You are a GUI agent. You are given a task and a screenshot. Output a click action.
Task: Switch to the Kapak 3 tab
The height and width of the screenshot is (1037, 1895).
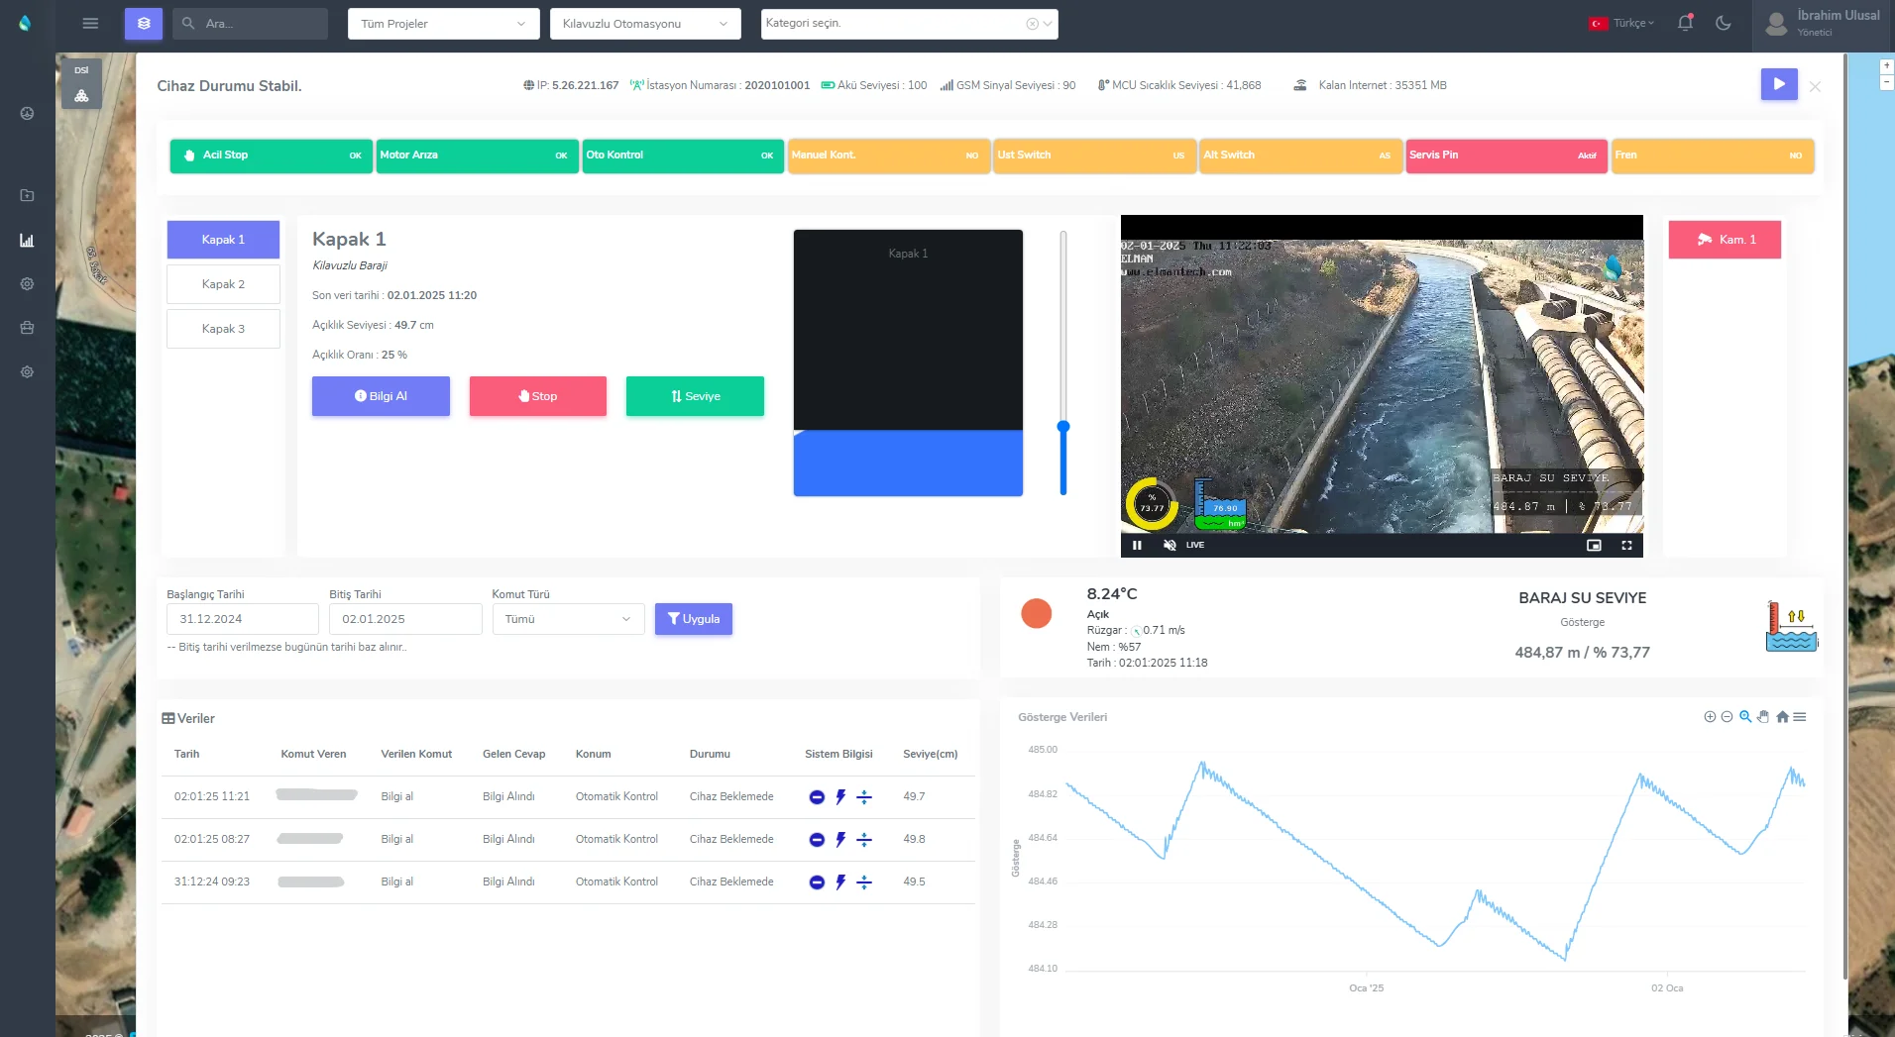pos(223,329)
